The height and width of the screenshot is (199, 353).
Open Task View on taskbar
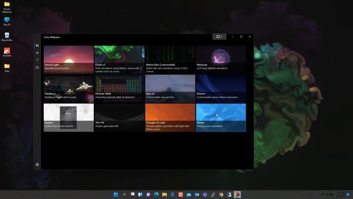[x=132, y=195]
